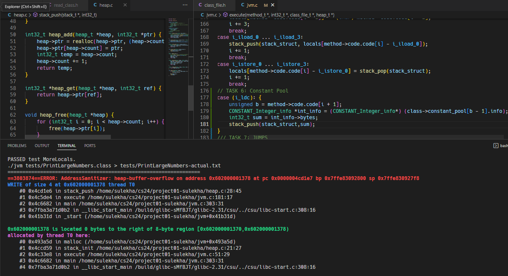Click the bash terminal icon
Viewport: 508px width, 276px height.
[x=496, y=146]
